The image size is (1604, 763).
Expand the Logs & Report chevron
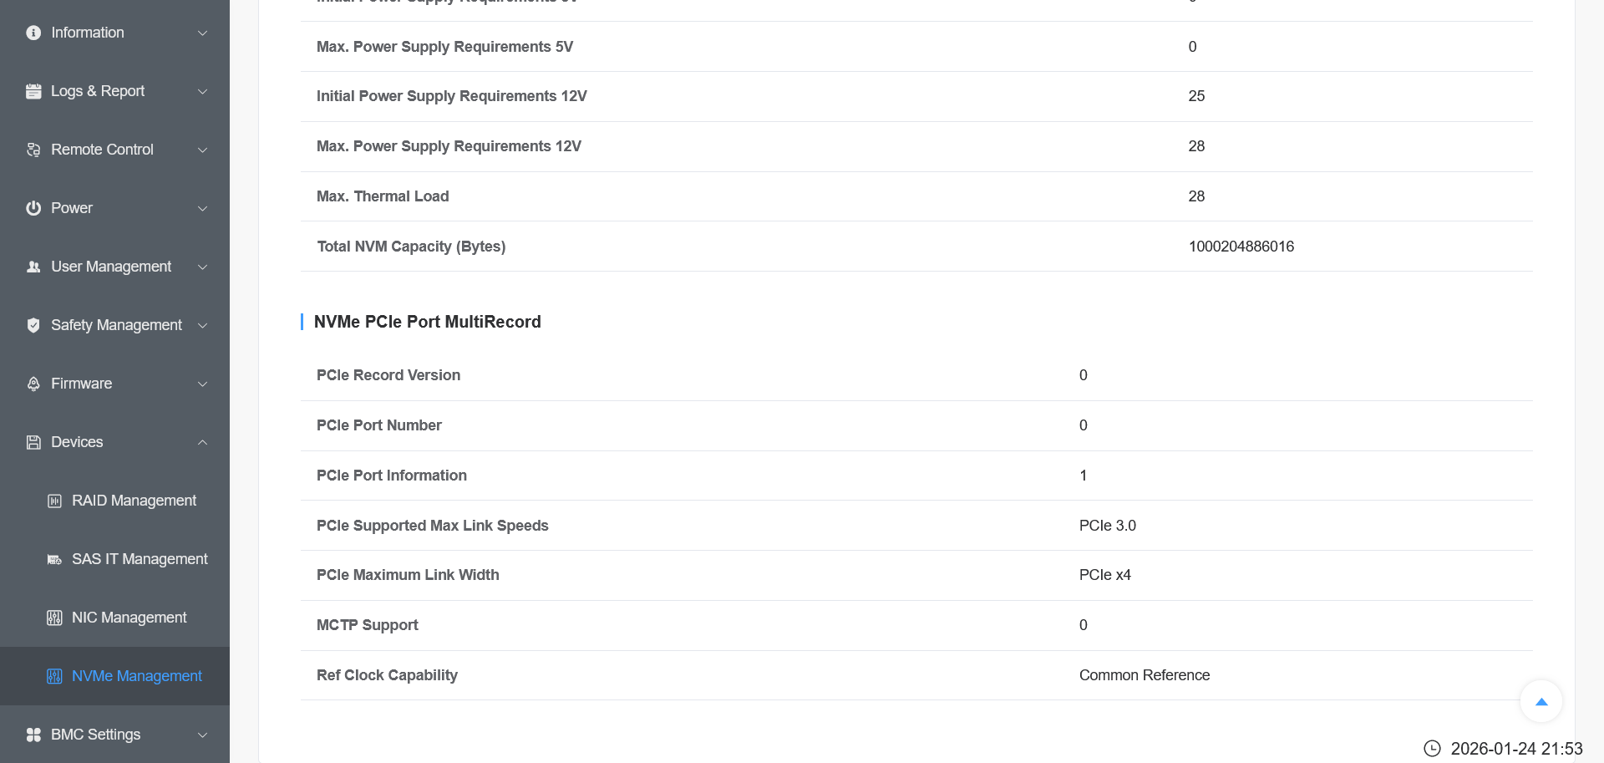pyautogui.click(x=202, y=91)
